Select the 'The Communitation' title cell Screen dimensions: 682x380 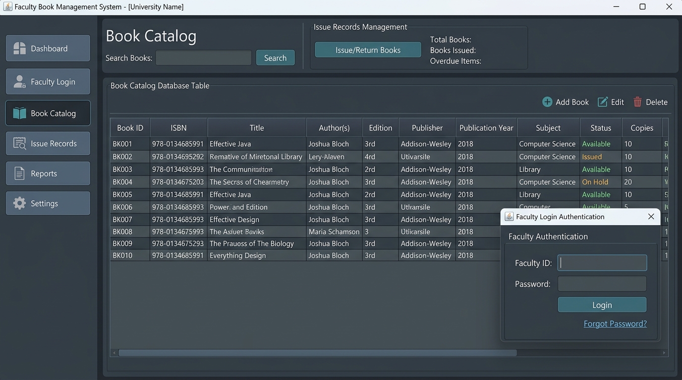(x=257, y=169)
